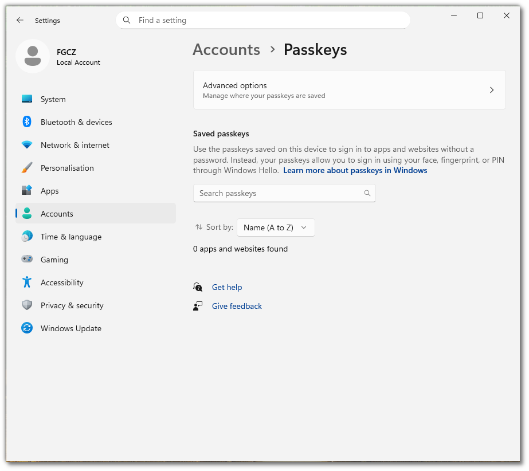
Task: Click the Gaming controller icon
Action: pos(27,259)
